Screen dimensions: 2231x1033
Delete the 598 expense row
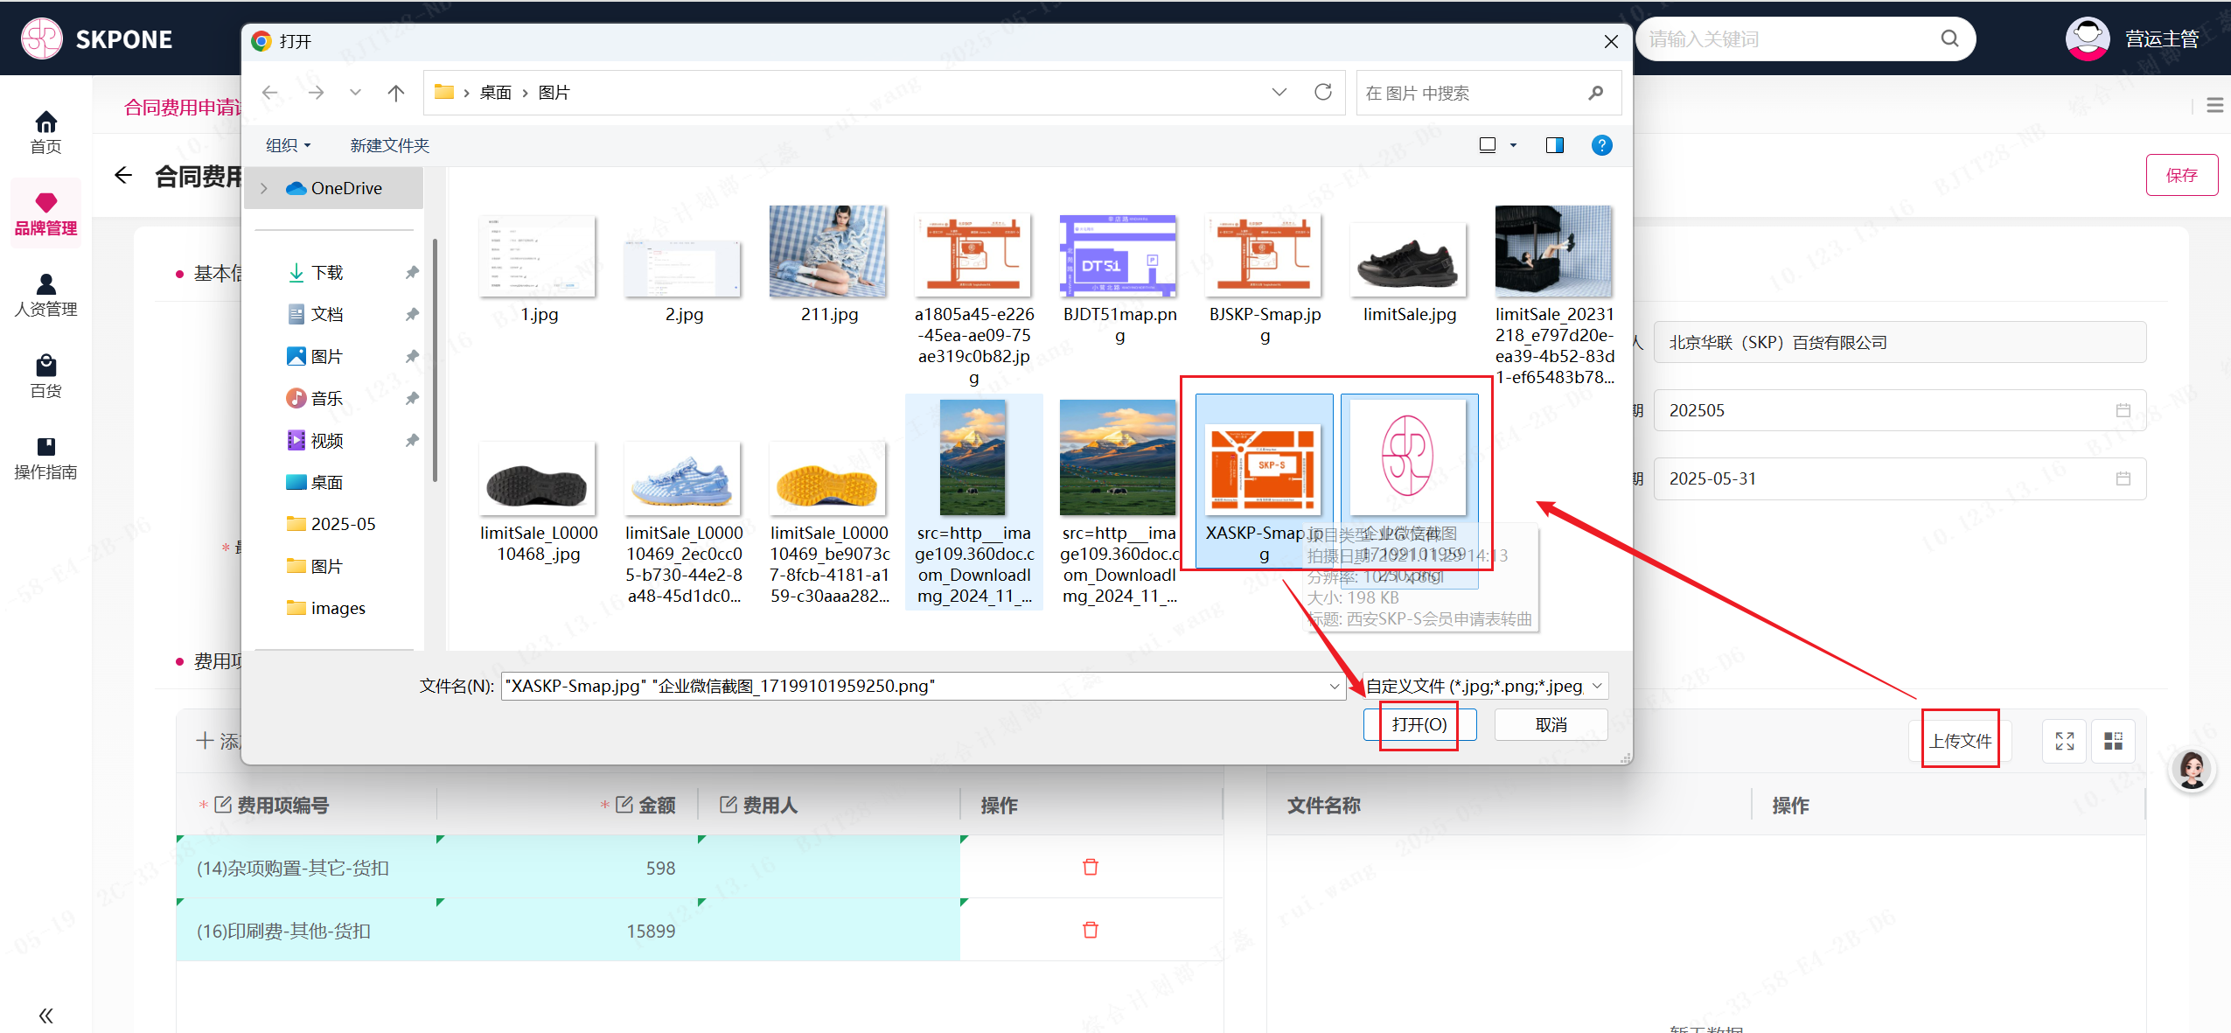[x=1090, y=867]
